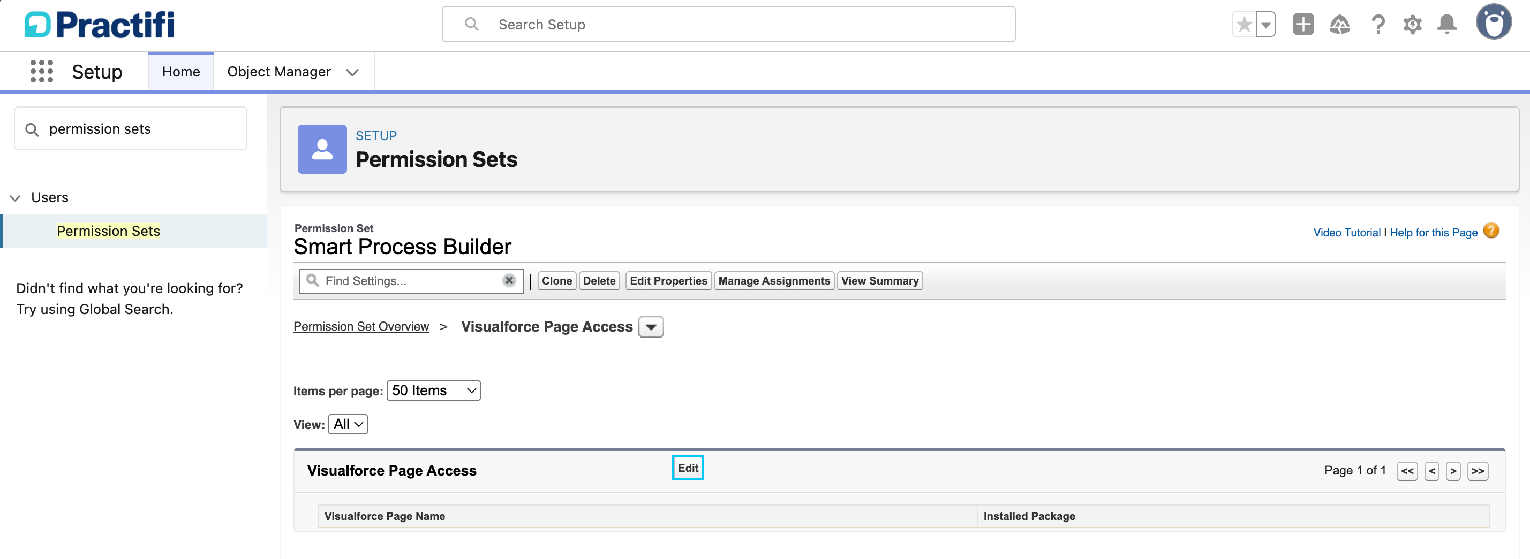1530x559 pixels.
Task: Click the orange help icon beside Help for this Page
Action: [1491, 230]
